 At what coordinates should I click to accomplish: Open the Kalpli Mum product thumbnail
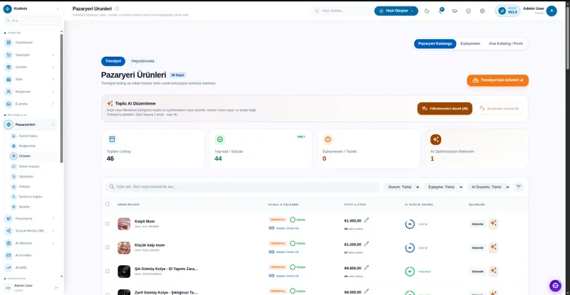click(124, 224)
